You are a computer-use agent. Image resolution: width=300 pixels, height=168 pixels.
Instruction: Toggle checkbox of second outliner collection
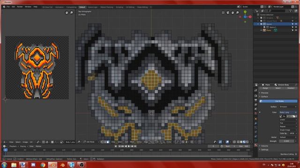click(x=261, y=21)
